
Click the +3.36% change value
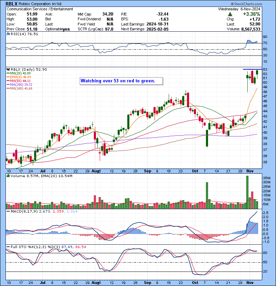tap(252, 14)
